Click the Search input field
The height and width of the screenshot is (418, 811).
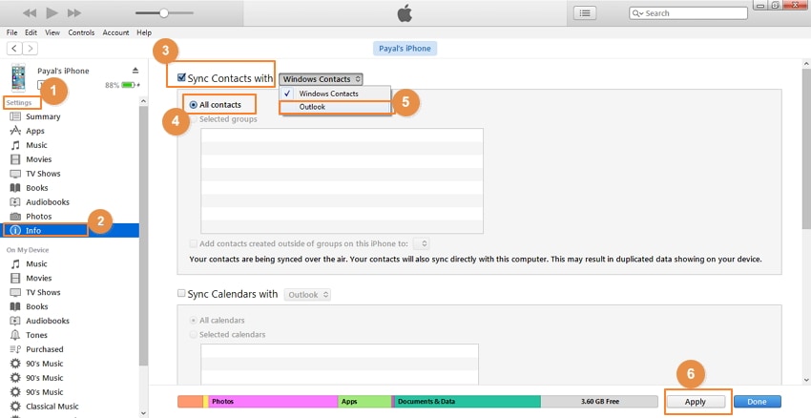click(x=689, y=13)
